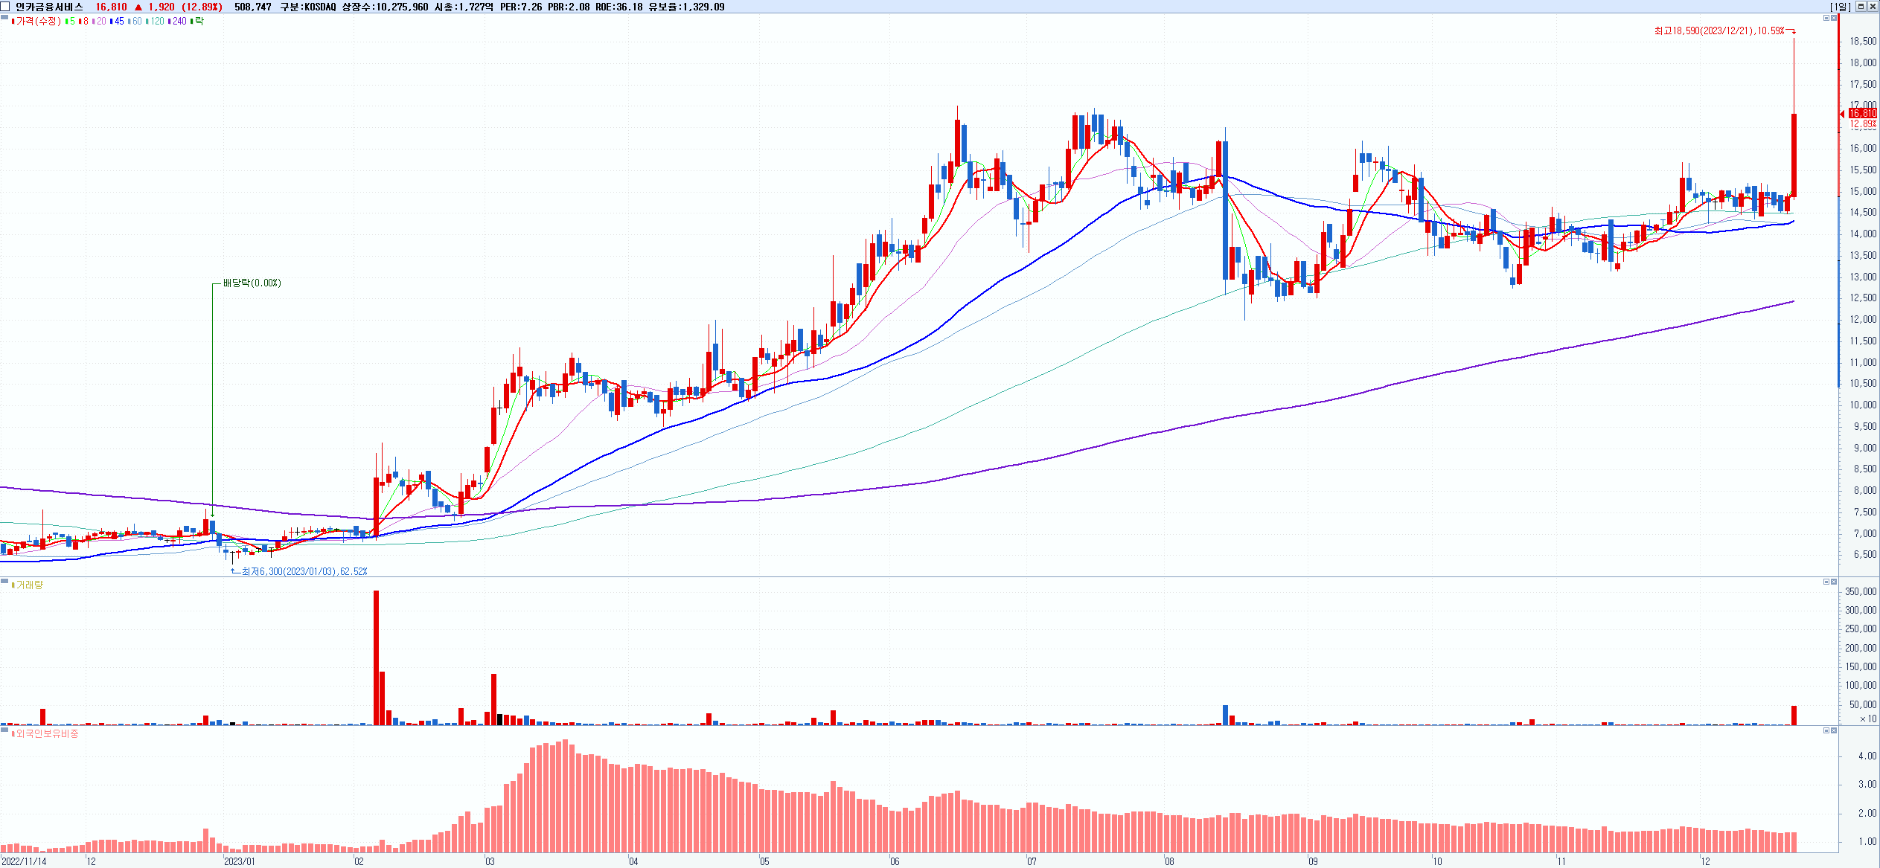Click the 외국인보유비중 indicator label

coord(46,734)
